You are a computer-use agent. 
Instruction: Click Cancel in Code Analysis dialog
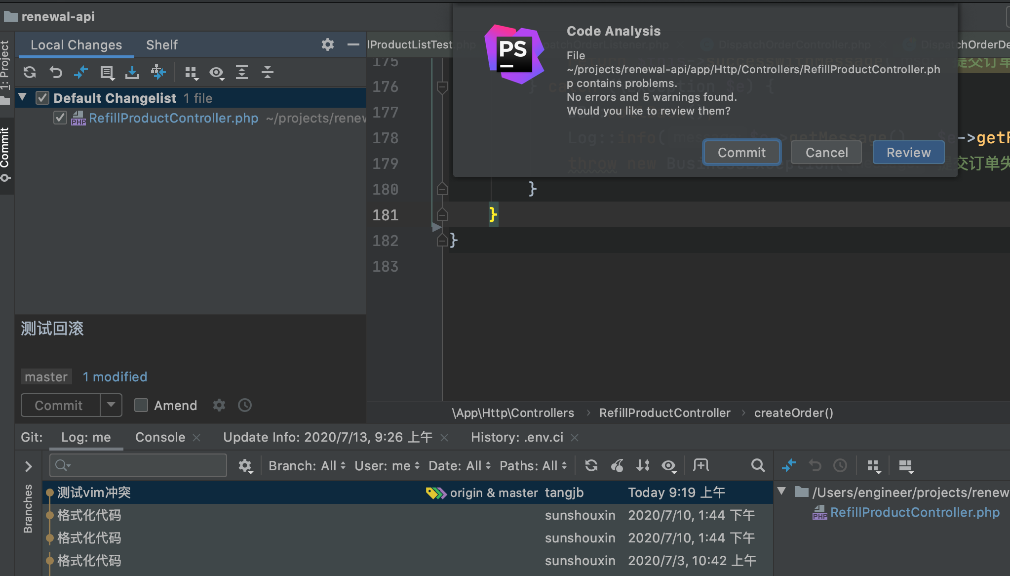(x=826, y=153)
